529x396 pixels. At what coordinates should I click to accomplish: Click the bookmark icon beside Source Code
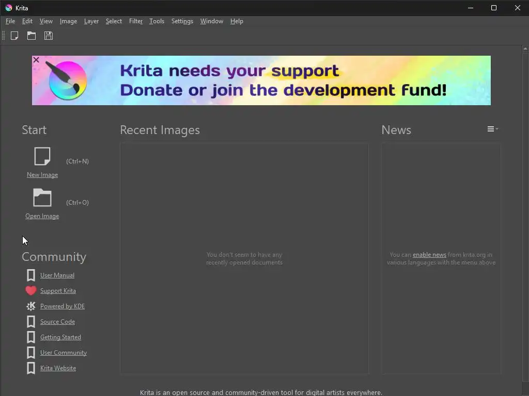(30, 322)
